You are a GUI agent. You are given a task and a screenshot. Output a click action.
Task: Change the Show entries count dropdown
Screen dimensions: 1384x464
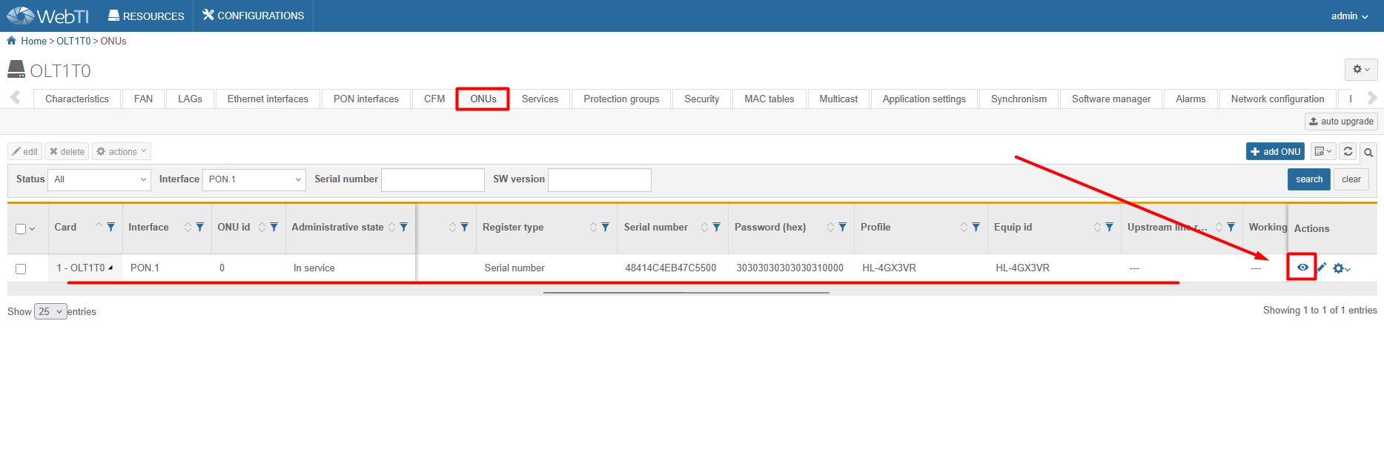pyautogui.click(x=50, y=311)
